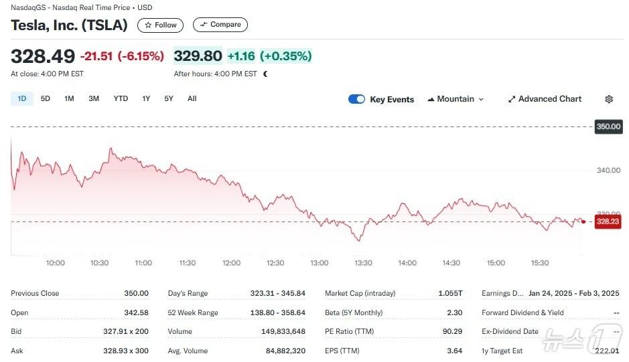
Task: Click the 328.23 current price marker
Action: click(x=607, y=221)
